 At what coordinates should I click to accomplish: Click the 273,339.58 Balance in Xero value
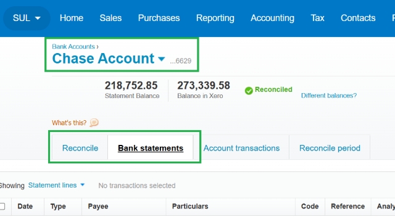click(x=204, y=86)
